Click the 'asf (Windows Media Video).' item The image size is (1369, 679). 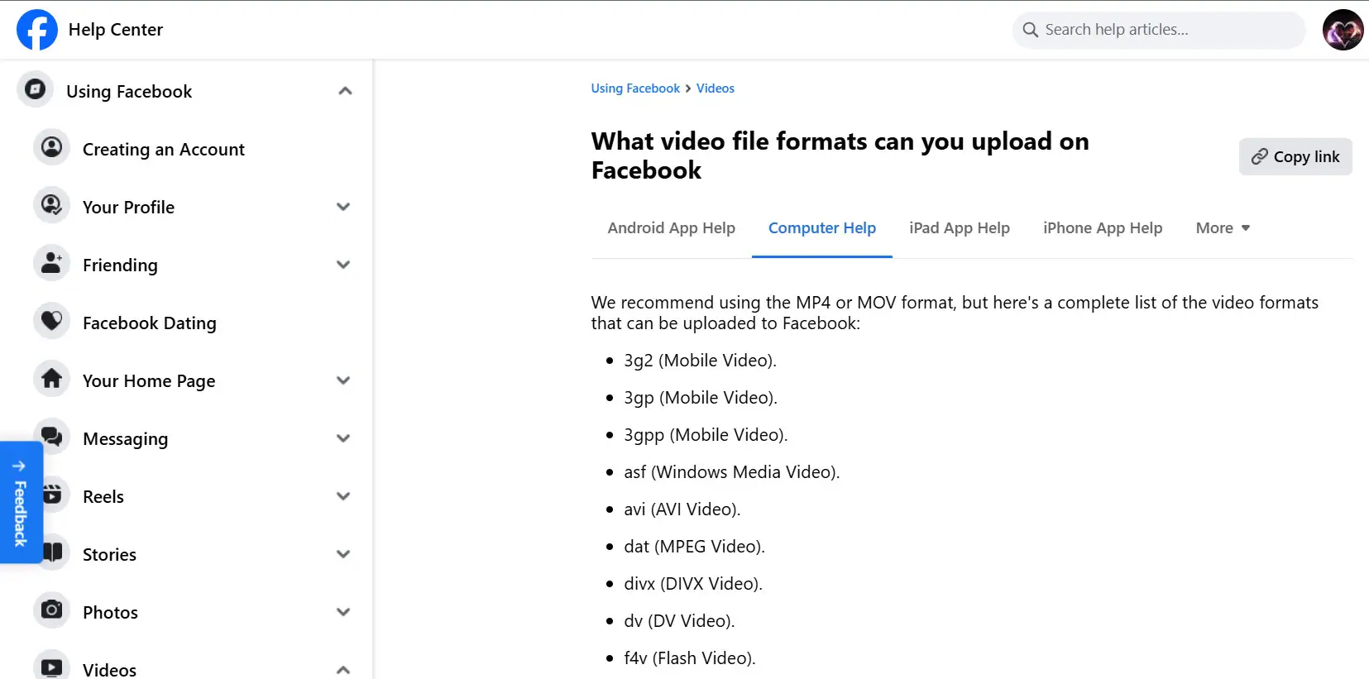(x=732, y=472)
